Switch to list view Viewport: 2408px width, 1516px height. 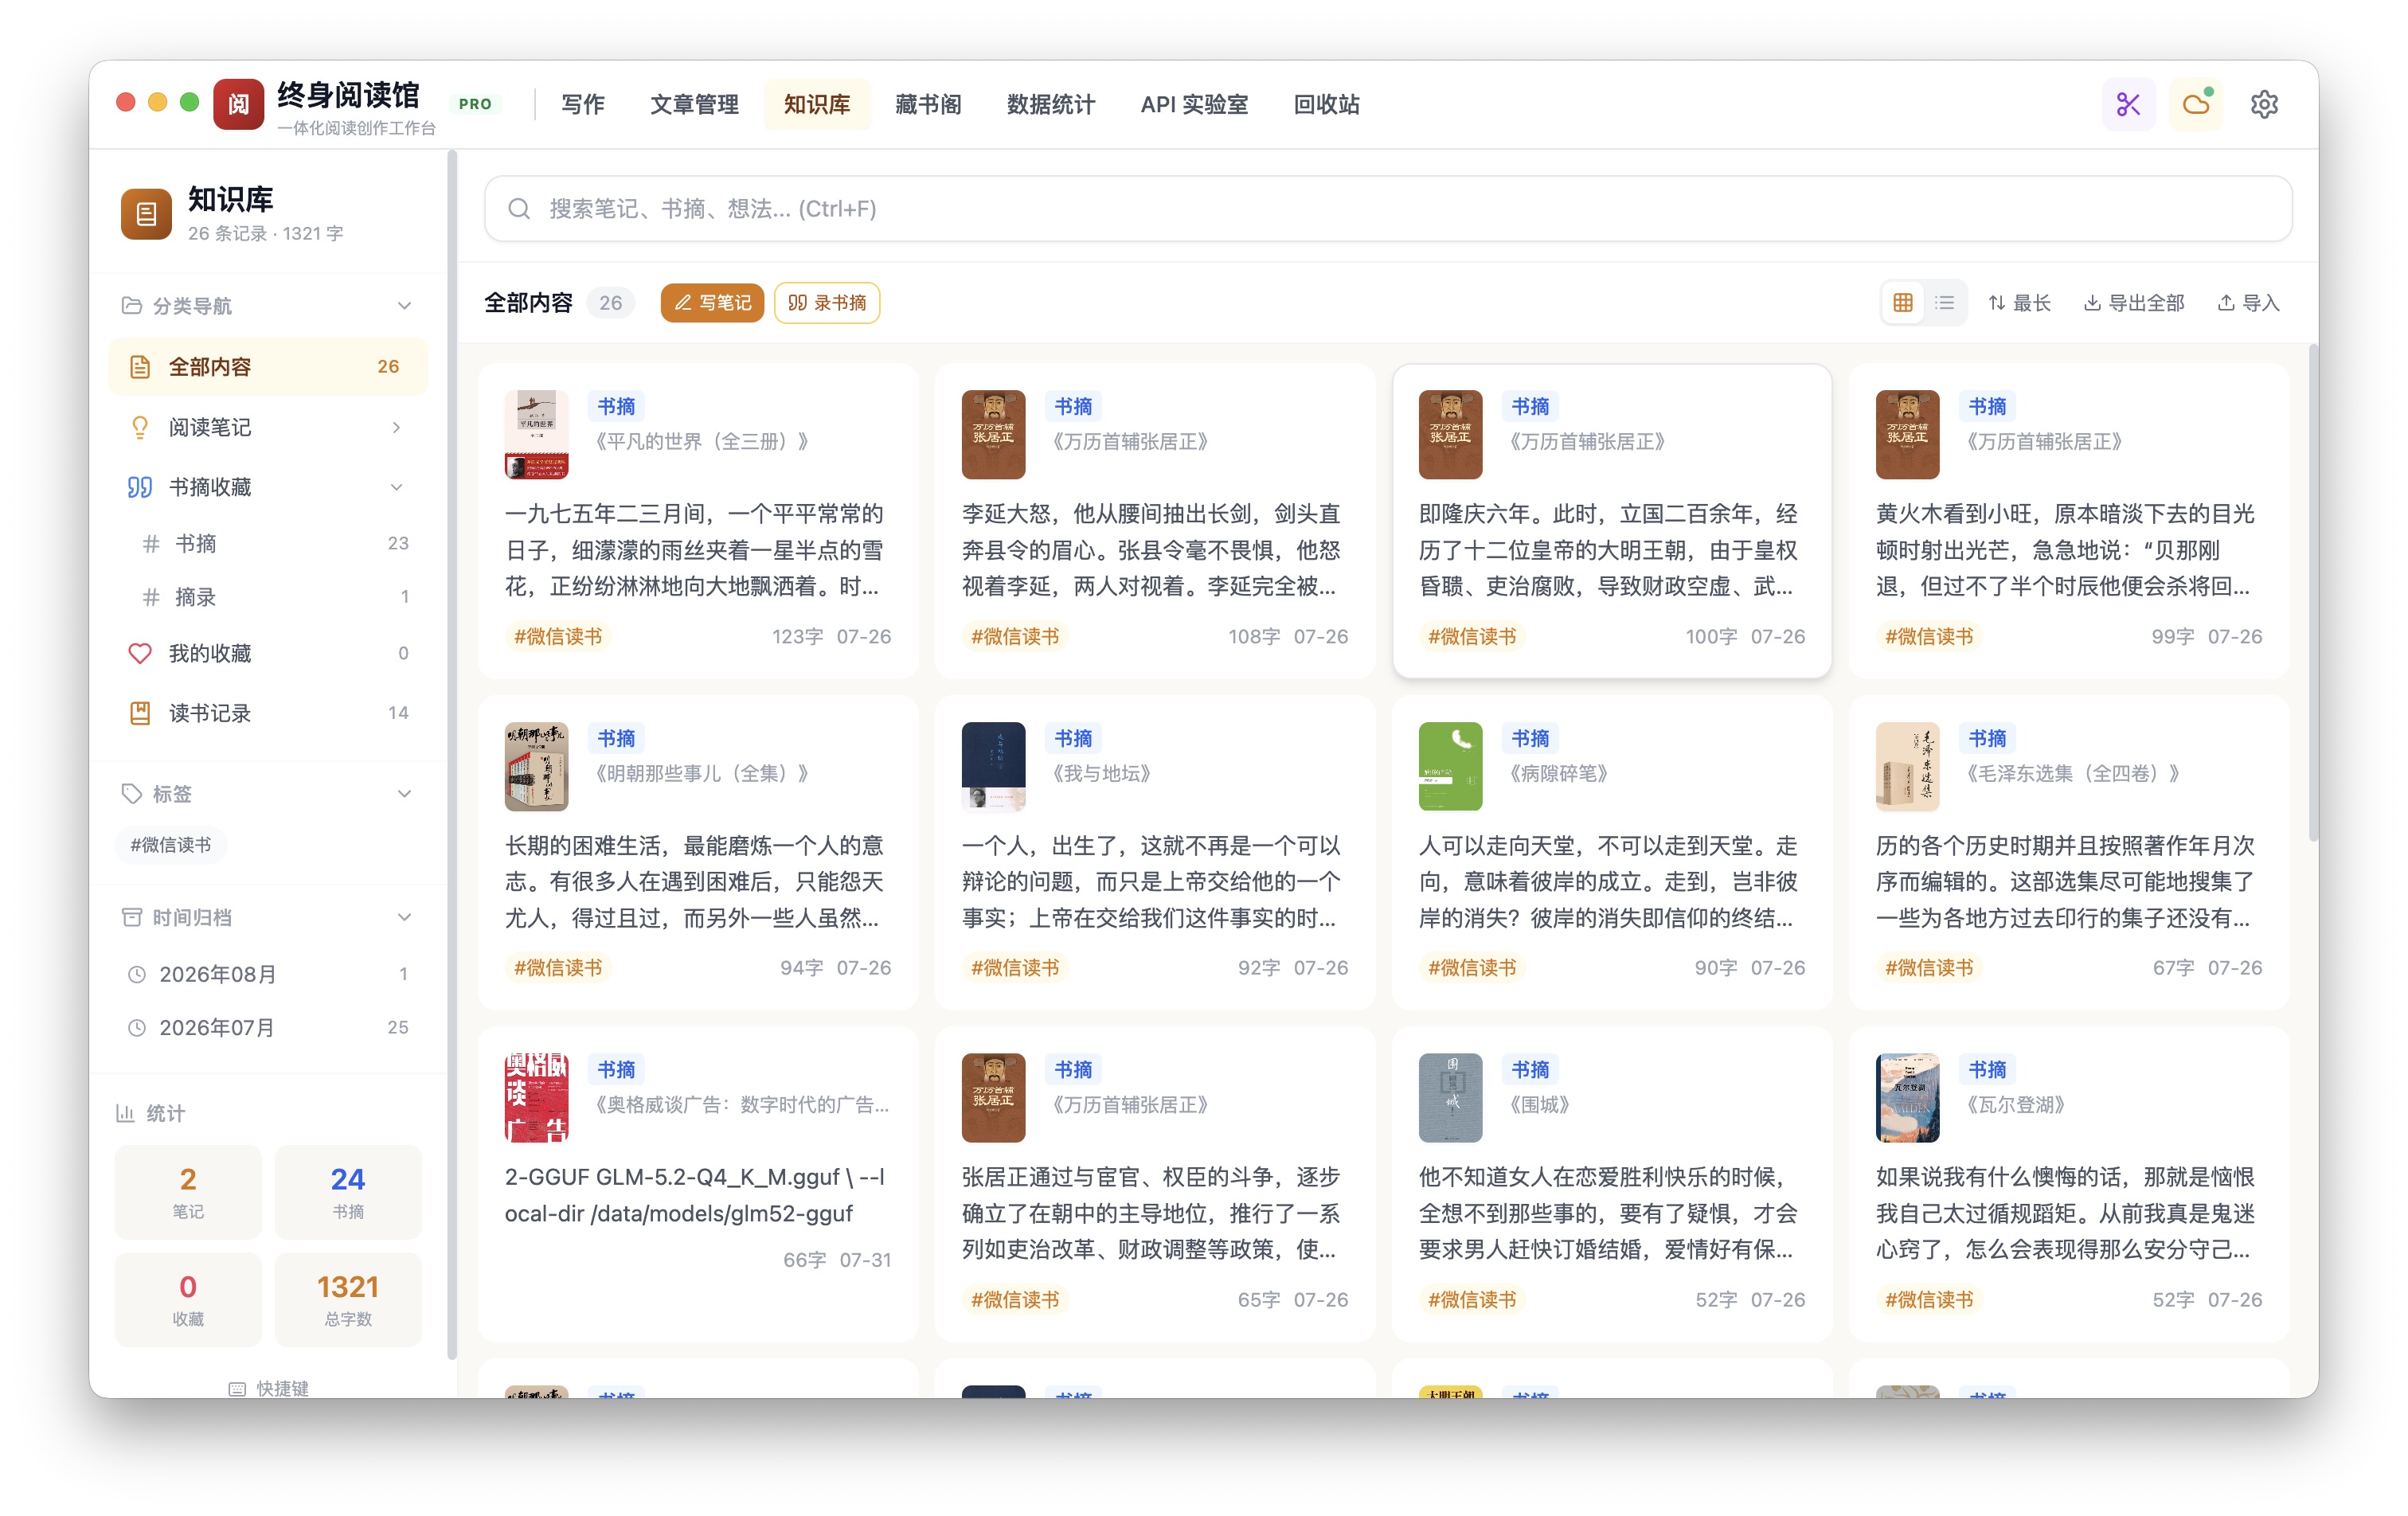coord(1944,303)
